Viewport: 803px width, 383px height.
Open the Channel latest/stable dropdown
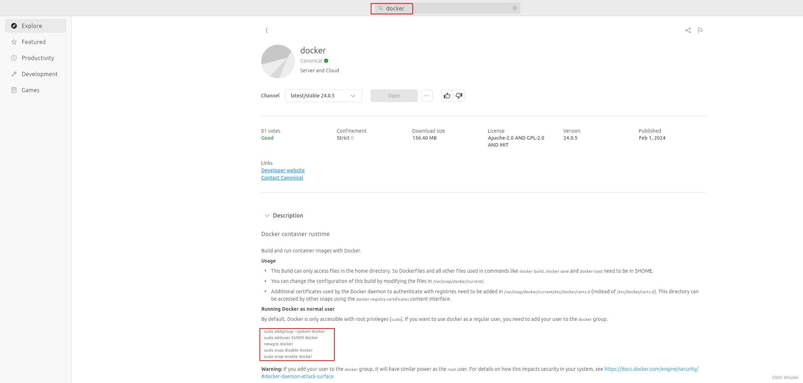tap(323, 96)
